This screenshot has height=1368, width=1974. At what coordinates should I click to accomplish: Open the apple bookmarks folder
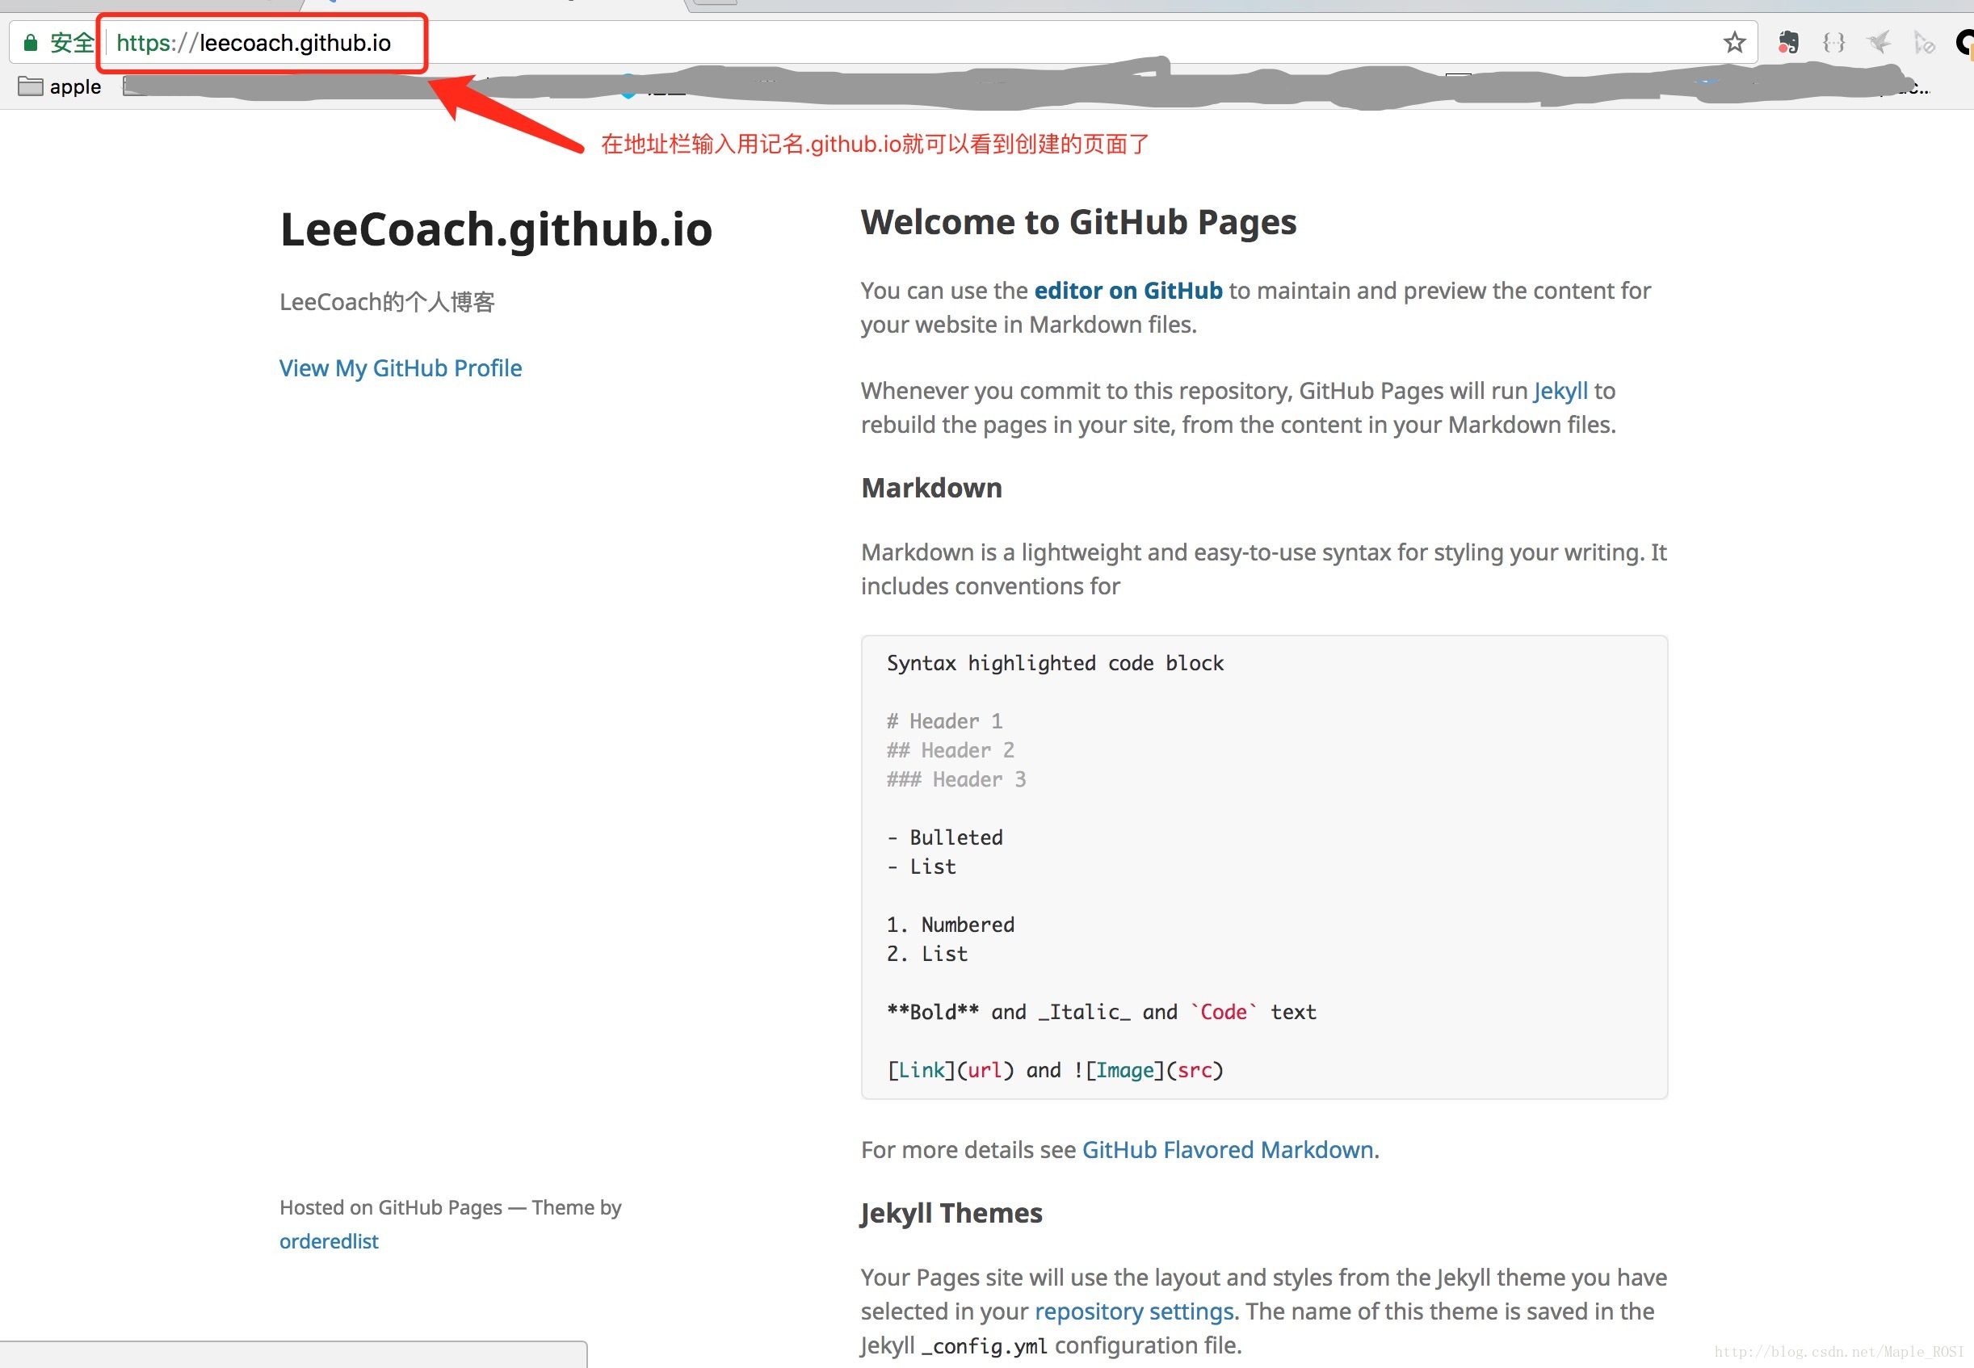(60, 86)
